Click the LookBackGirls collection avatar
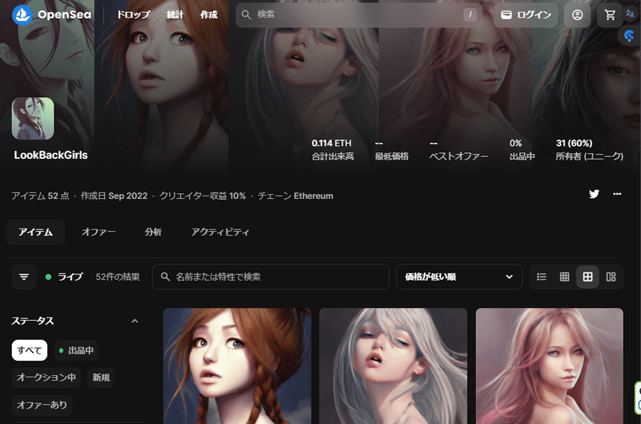Image resolution: width=641 pixels, height=424 pixels. [33, 119]
